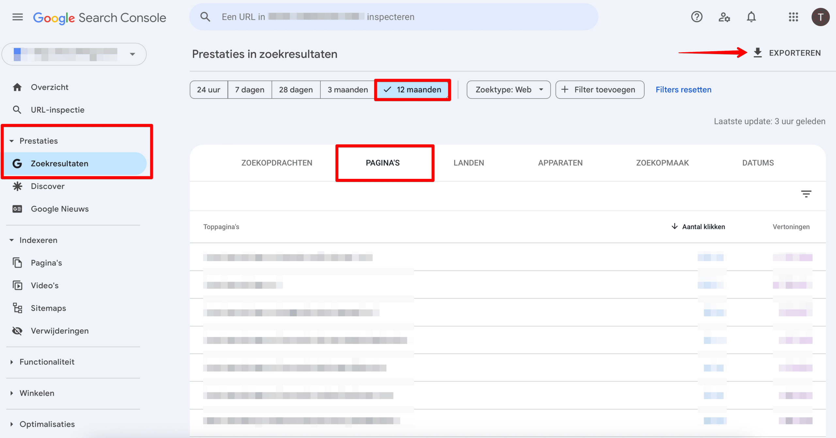Switch to the Landen tab

coord(469,163)
